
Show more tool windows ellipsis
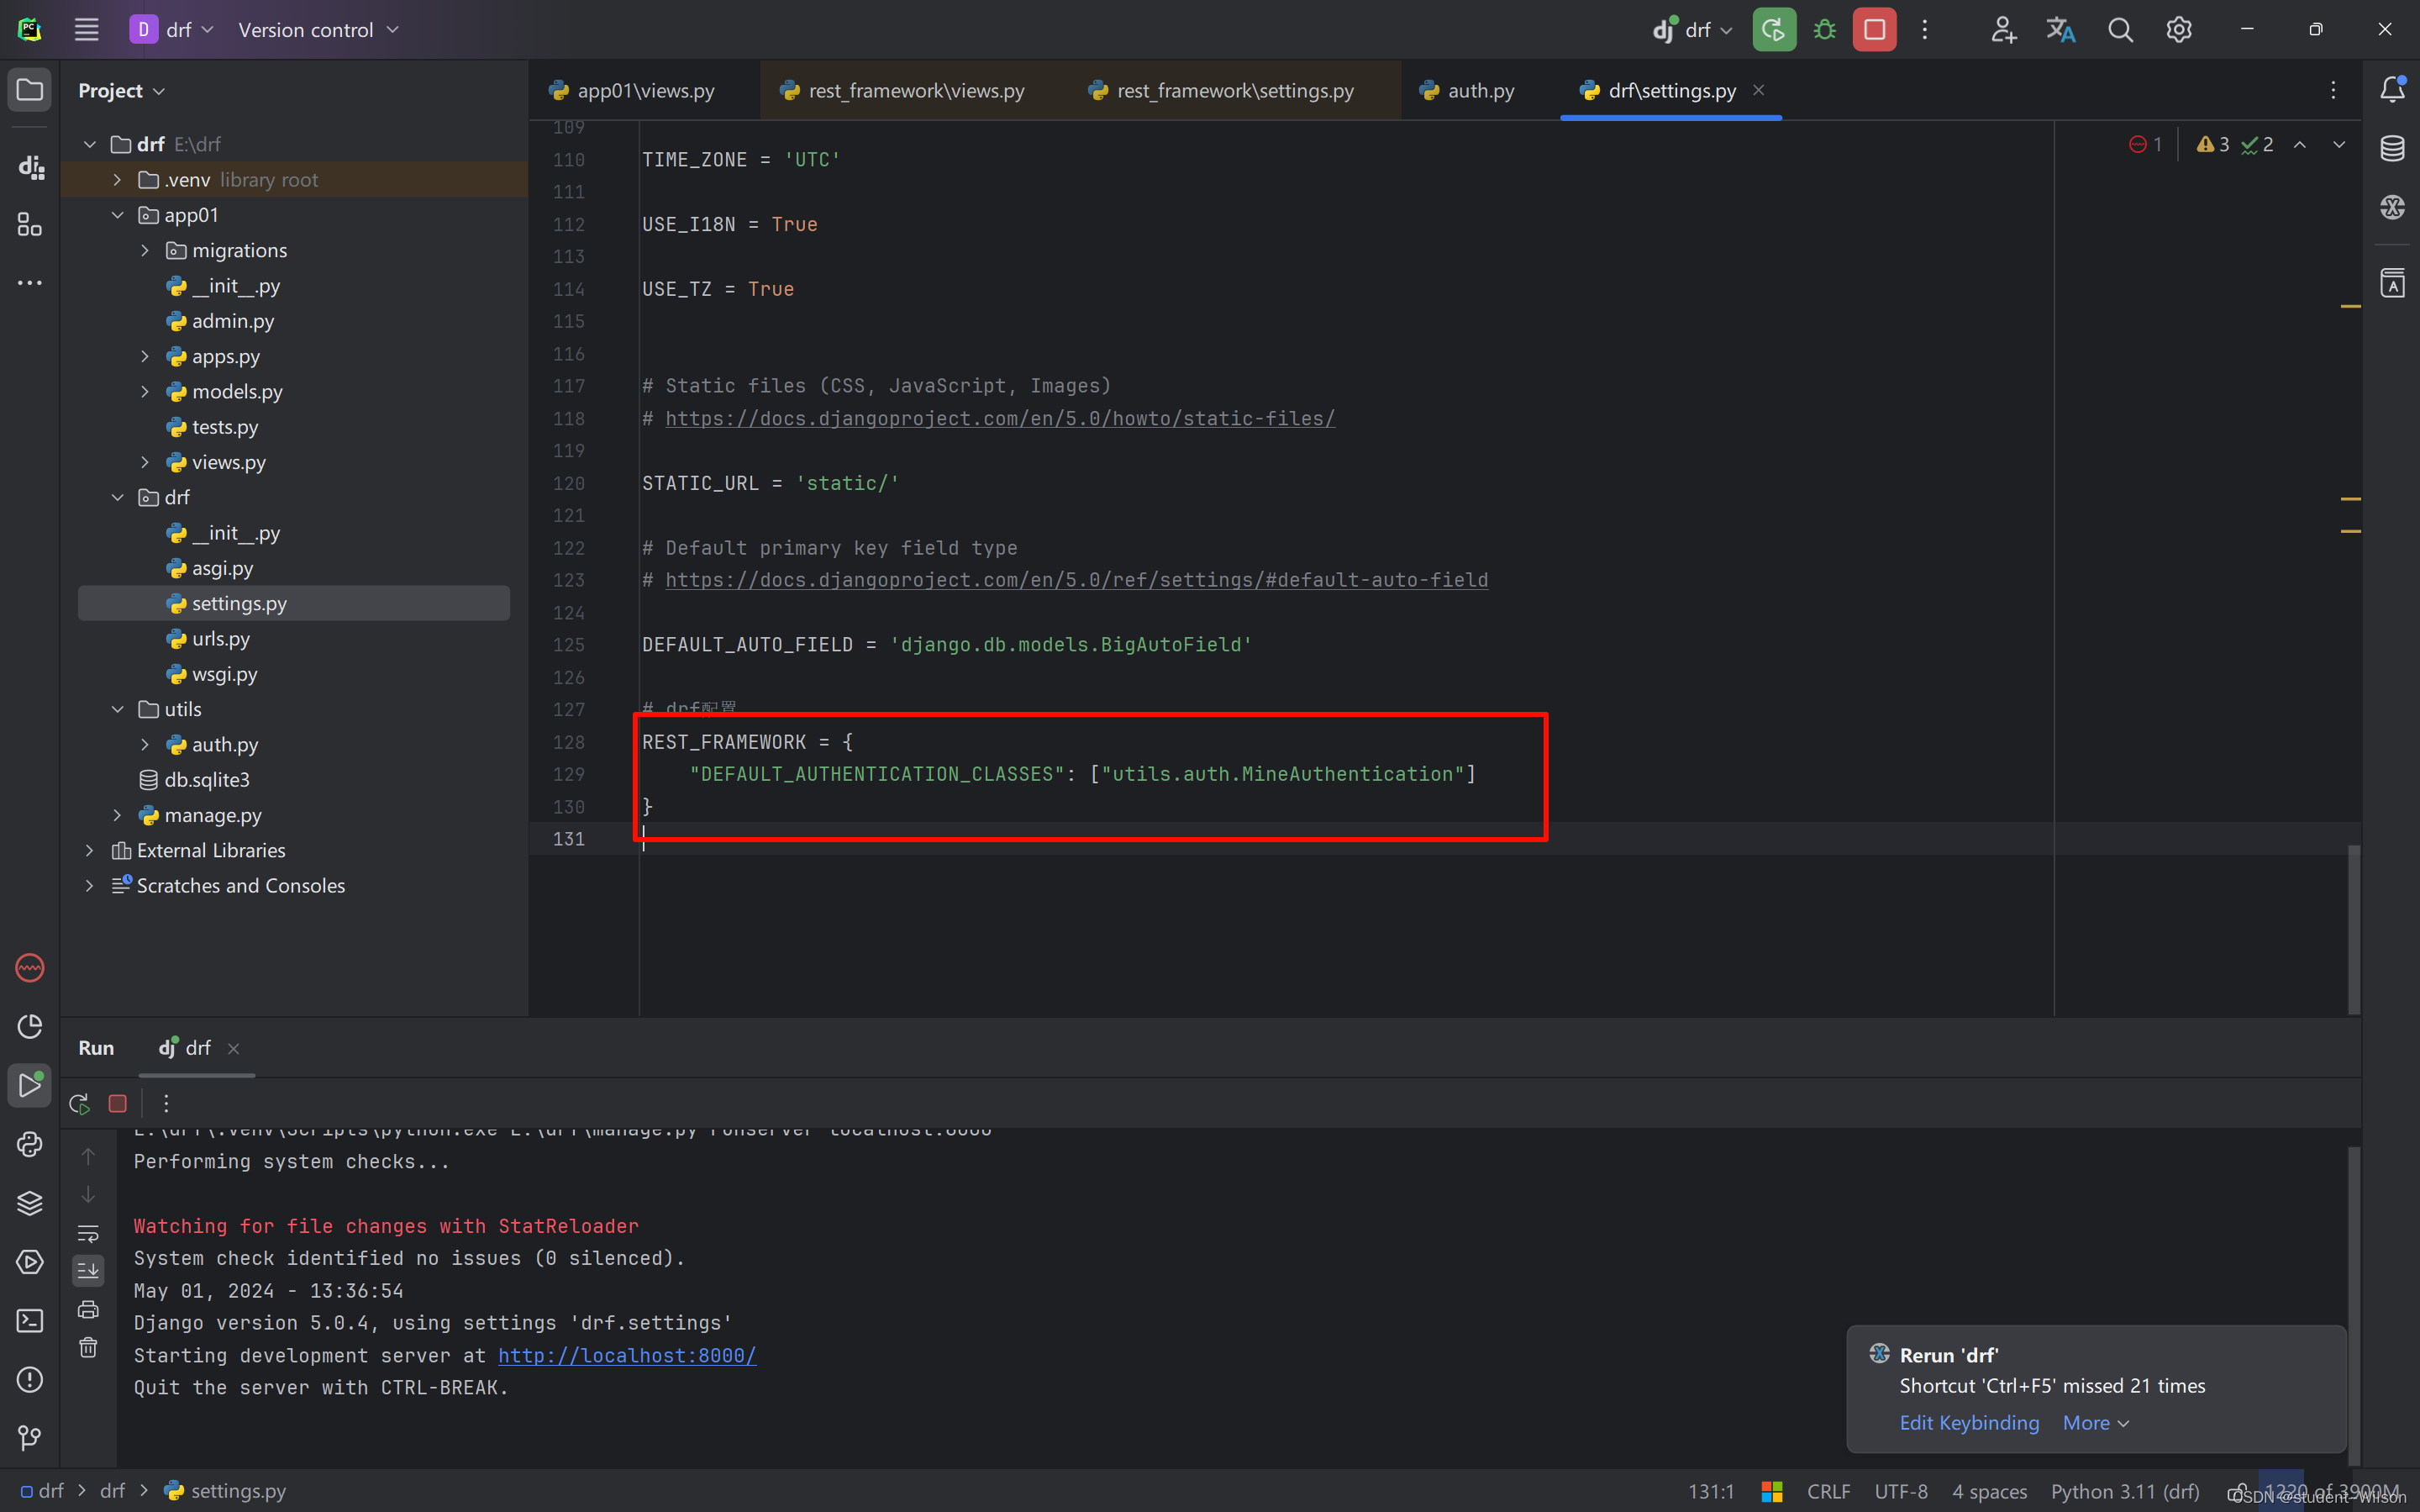click(x=30, y=283)
